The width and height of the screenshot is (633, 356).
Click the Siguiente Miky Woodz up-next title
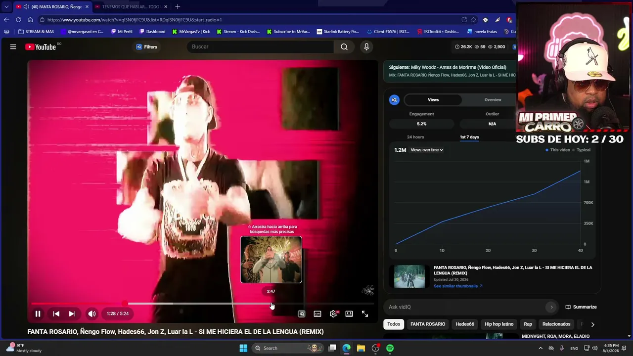(x=448, y=67)
